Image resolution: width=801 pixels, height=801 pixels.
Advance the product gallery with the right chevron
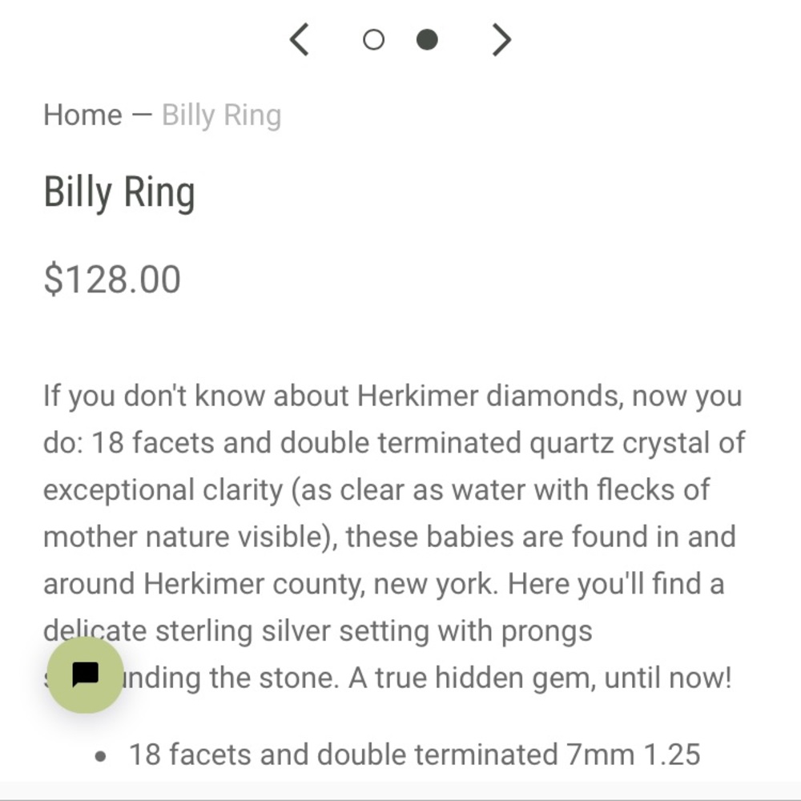coord(501,38)
